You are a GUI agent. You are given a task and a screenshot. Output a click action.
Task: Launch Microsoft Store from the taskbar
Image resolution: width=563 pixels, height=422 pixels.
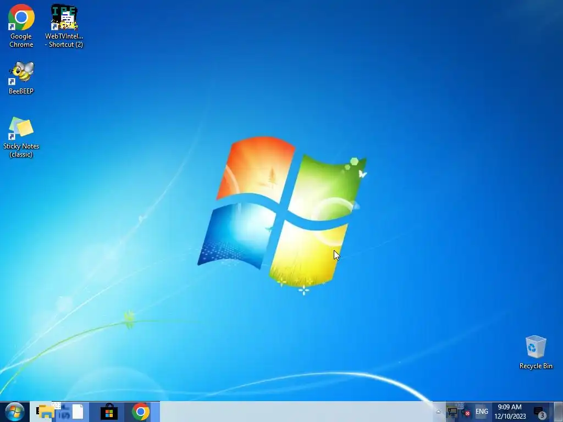[109, 412]
